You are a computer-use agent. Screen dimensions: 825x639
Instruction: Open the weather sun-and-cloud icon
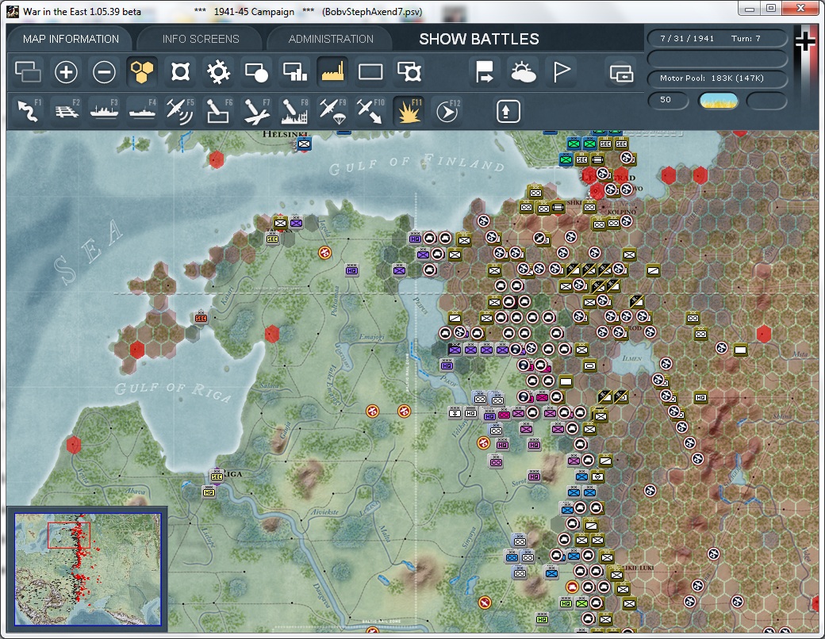click(x=523, y=72)
